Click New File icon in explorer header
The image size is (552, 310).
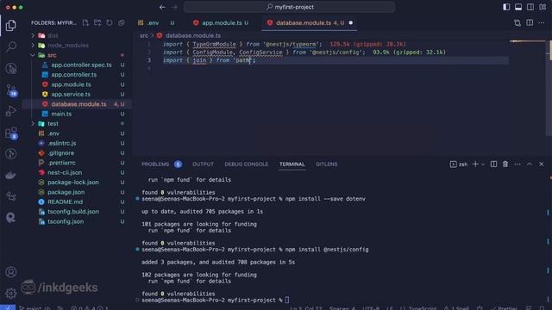coord(85,23)
